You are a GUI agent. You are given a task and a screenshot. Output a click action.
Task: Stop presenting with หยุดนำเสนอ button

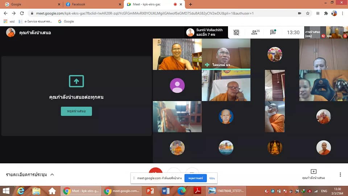[x=76, y=111]
